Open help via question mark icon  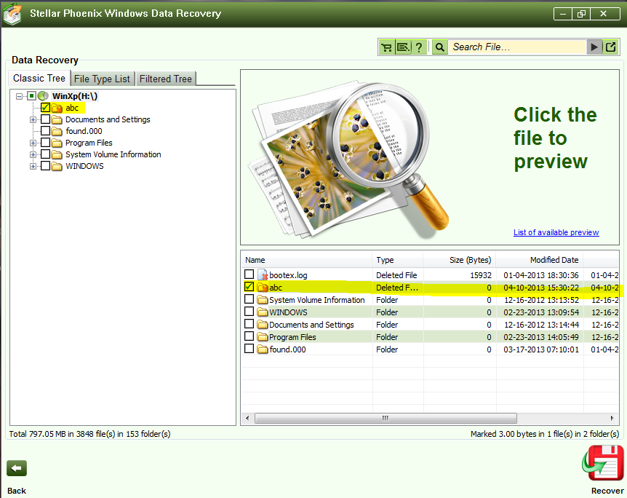pos(419,47)
